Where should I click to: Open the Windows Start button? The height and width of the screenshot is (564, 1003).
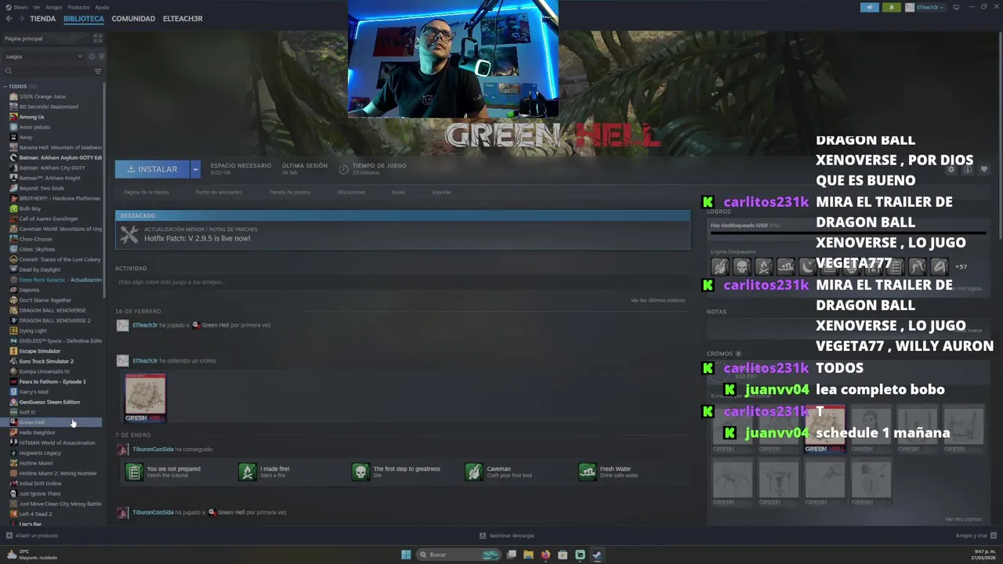click(406, 555)
